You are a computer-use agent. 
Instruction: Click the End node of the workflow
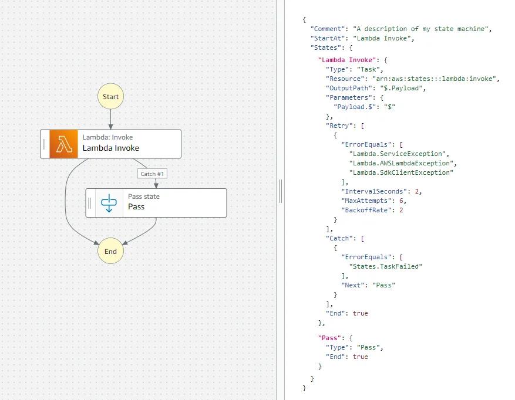coord(110,251)
